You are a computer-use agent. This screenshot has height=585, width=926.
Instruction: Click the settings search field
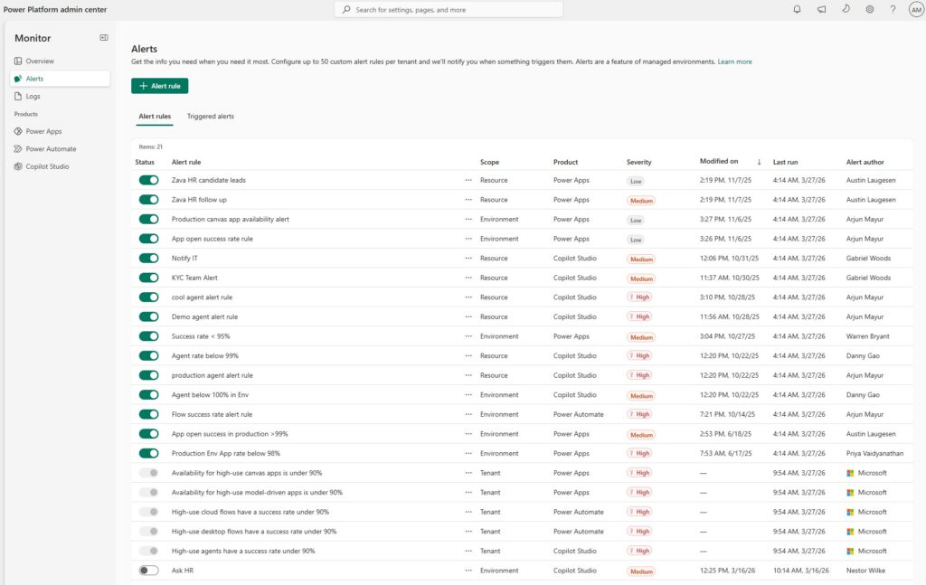[x=450, y=8]
